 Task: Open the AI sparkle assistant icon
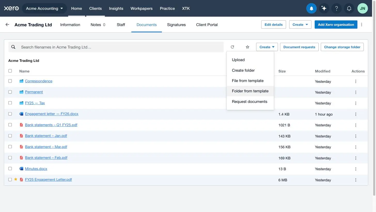324,8
